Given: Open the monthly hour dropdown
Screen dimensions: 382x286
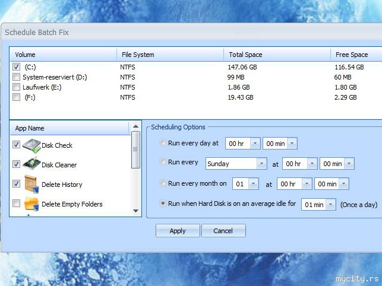Looking at the screenshot, I should (x=307, y=184).
